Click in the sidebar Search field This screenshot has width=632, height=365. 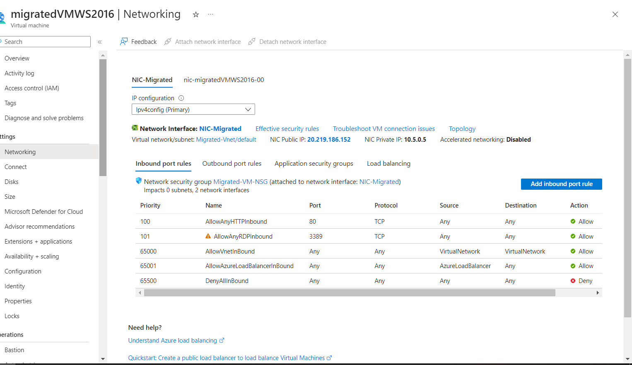(46, 41)
